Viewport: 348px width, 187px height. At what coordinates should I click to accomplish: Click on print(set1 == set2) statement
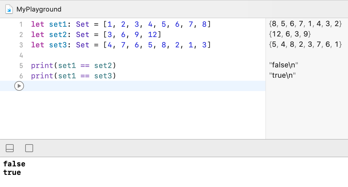pos(73,66)
